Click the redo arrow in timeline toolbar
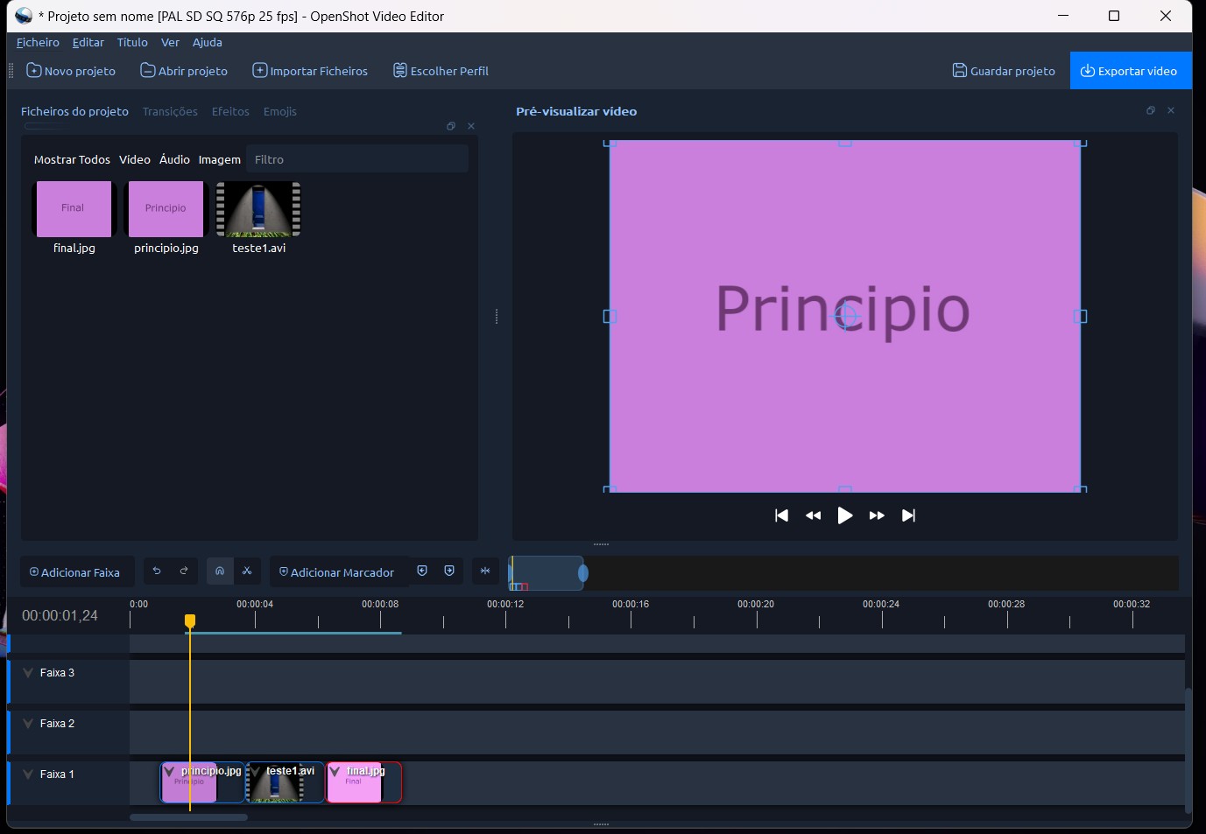The image size is (1206, 834). coord(184,571)
